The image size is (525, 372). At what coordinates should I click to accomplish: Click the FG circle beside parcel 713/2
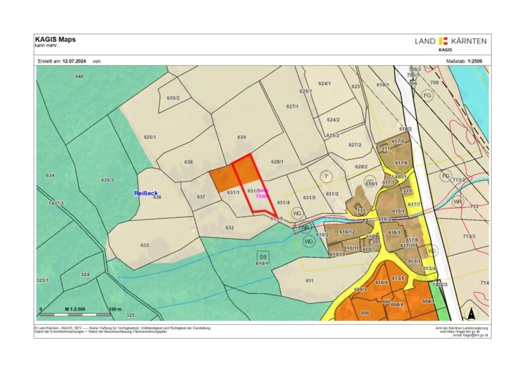(446, 176)
